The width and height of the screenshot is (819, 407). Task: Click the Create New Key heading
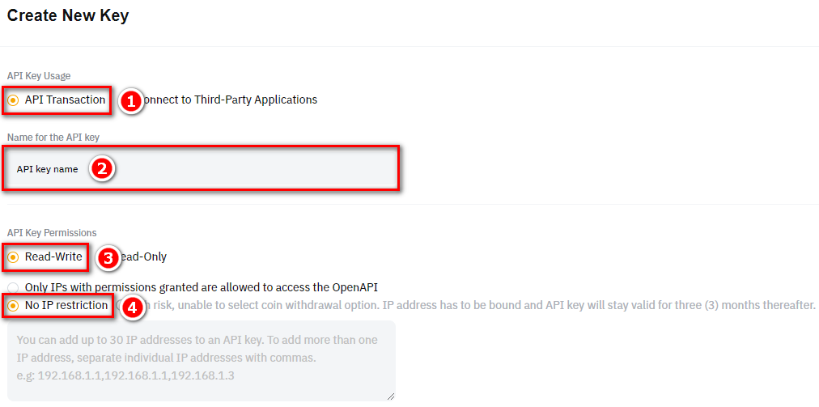[68, 15]
